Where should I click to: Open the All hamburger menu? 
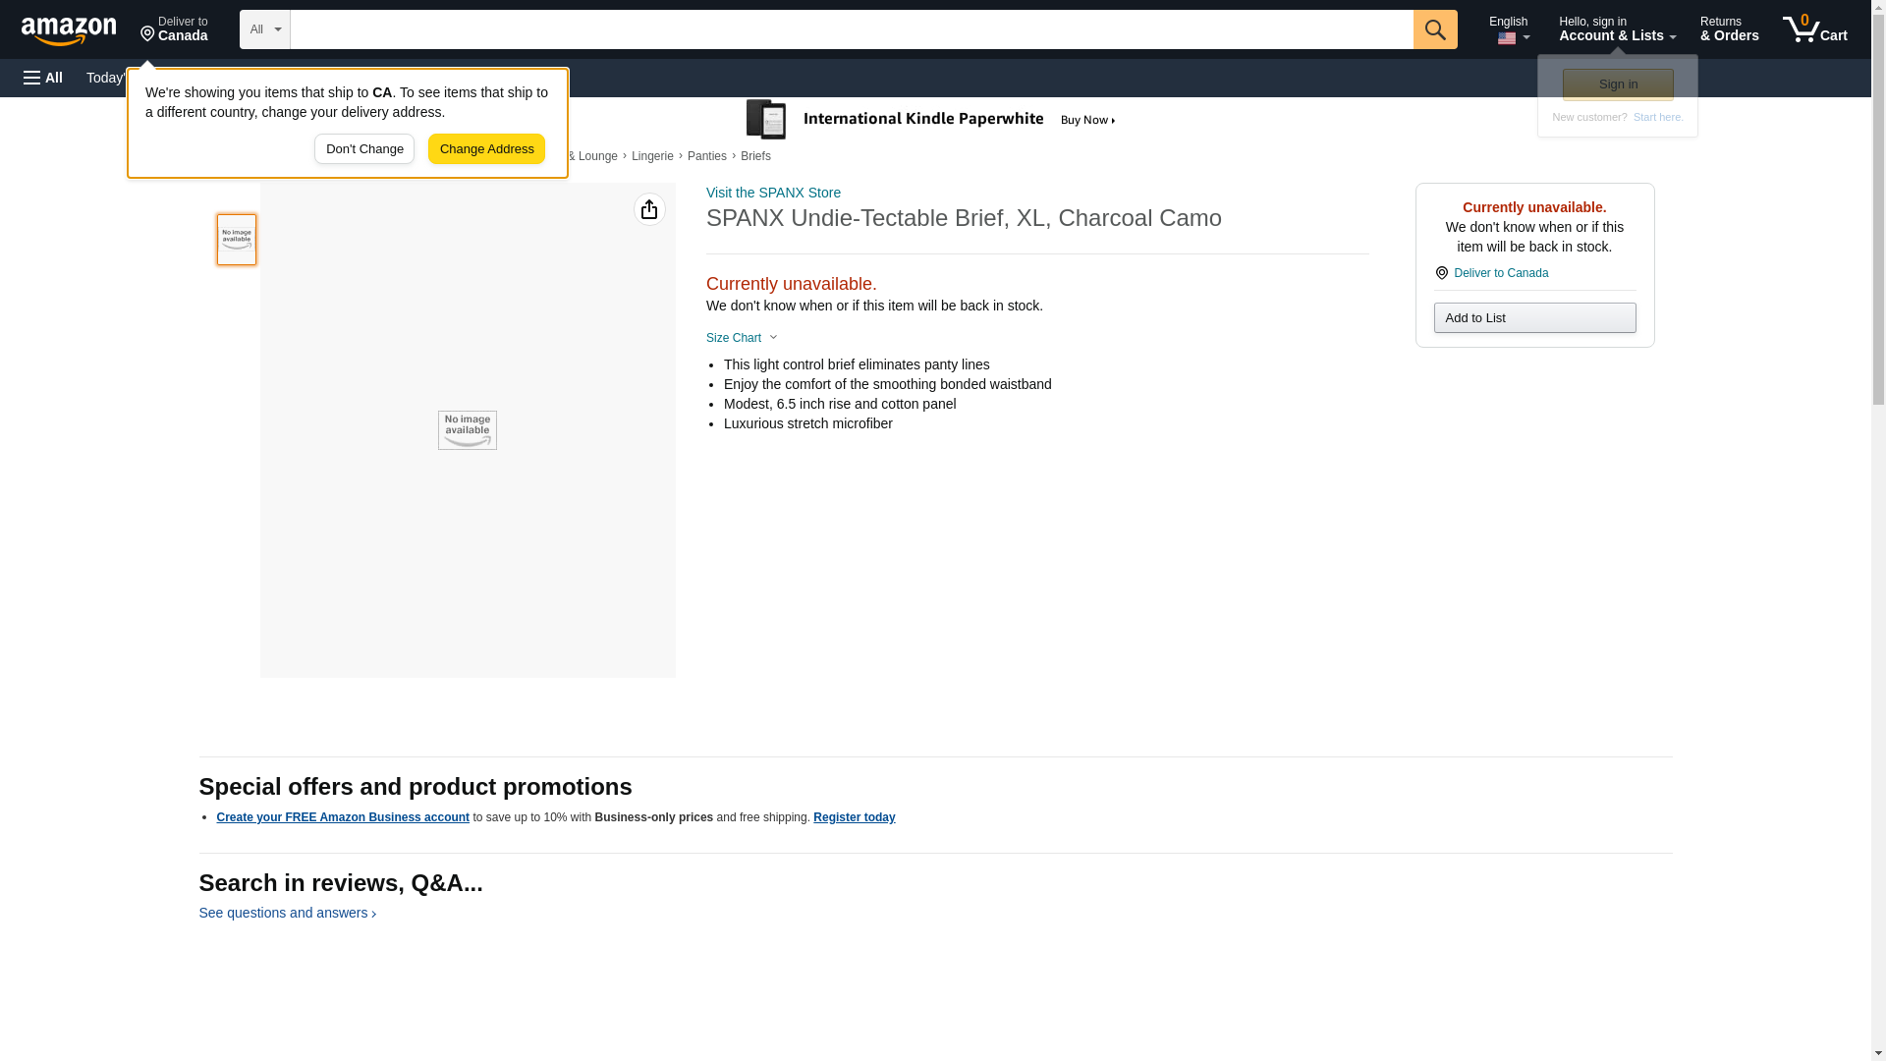(43, 78)
